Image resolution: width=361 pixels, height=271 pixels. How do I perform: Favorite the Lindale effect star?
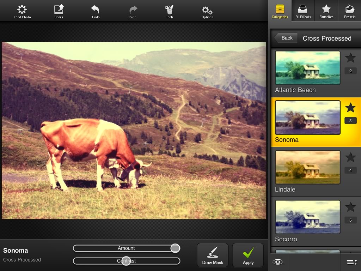pos(350,157)
